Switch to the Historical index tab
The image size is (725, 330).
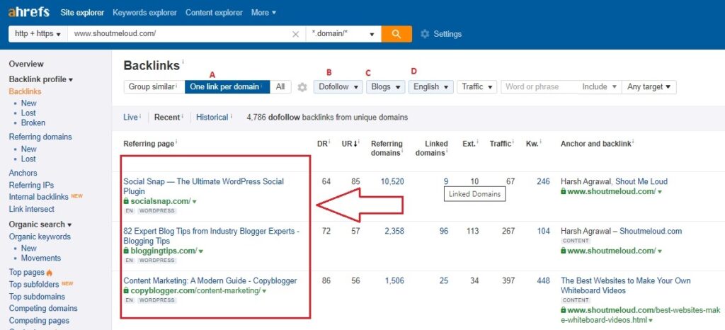pyautogui.click(x=212, y=118)
